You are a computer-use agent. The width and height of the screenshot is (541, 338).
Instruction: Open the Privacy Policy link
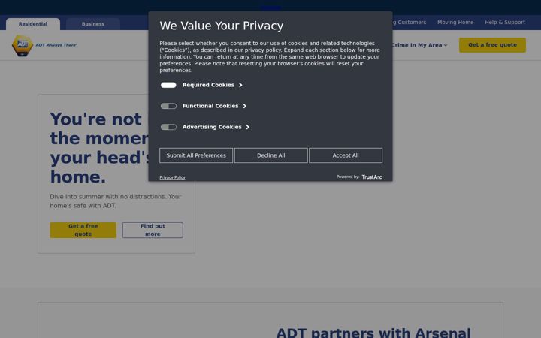(x=173, y=177)
